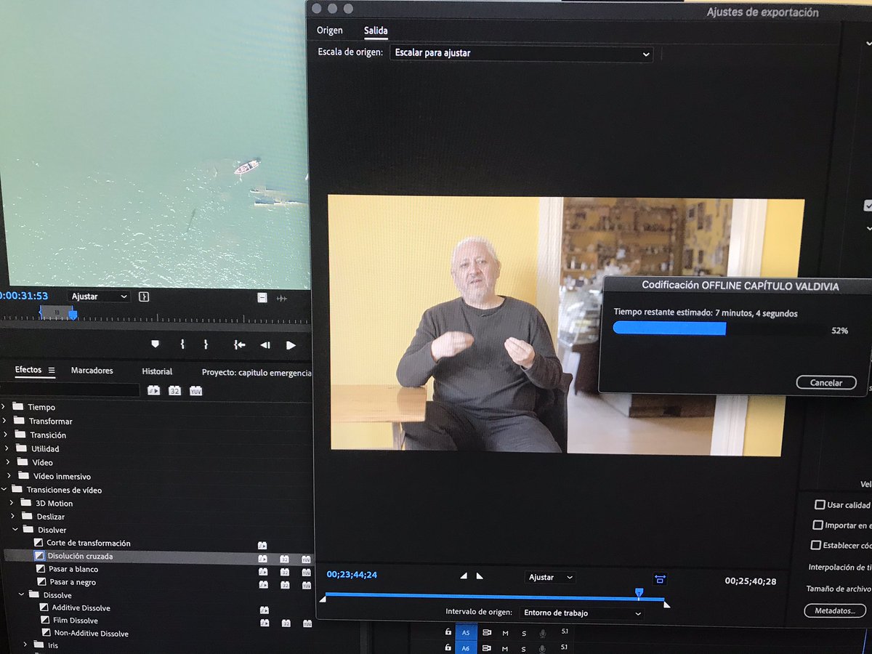Toggle A5 track targeting button
872x654 pixels.
click(467, 632)
